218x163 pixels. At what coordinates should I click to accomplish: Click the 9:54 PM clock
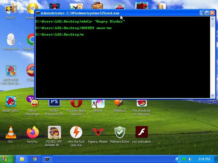(x=204, y=159)
